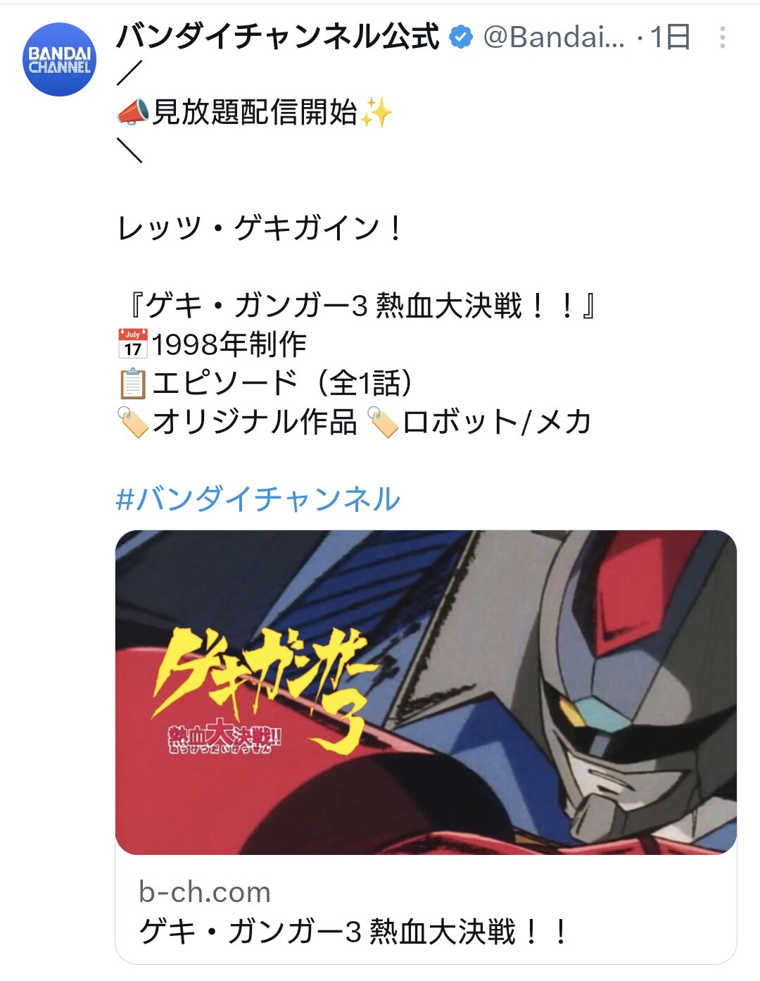
Task: Click the July 17 calendar emoji
Action: 133,344
